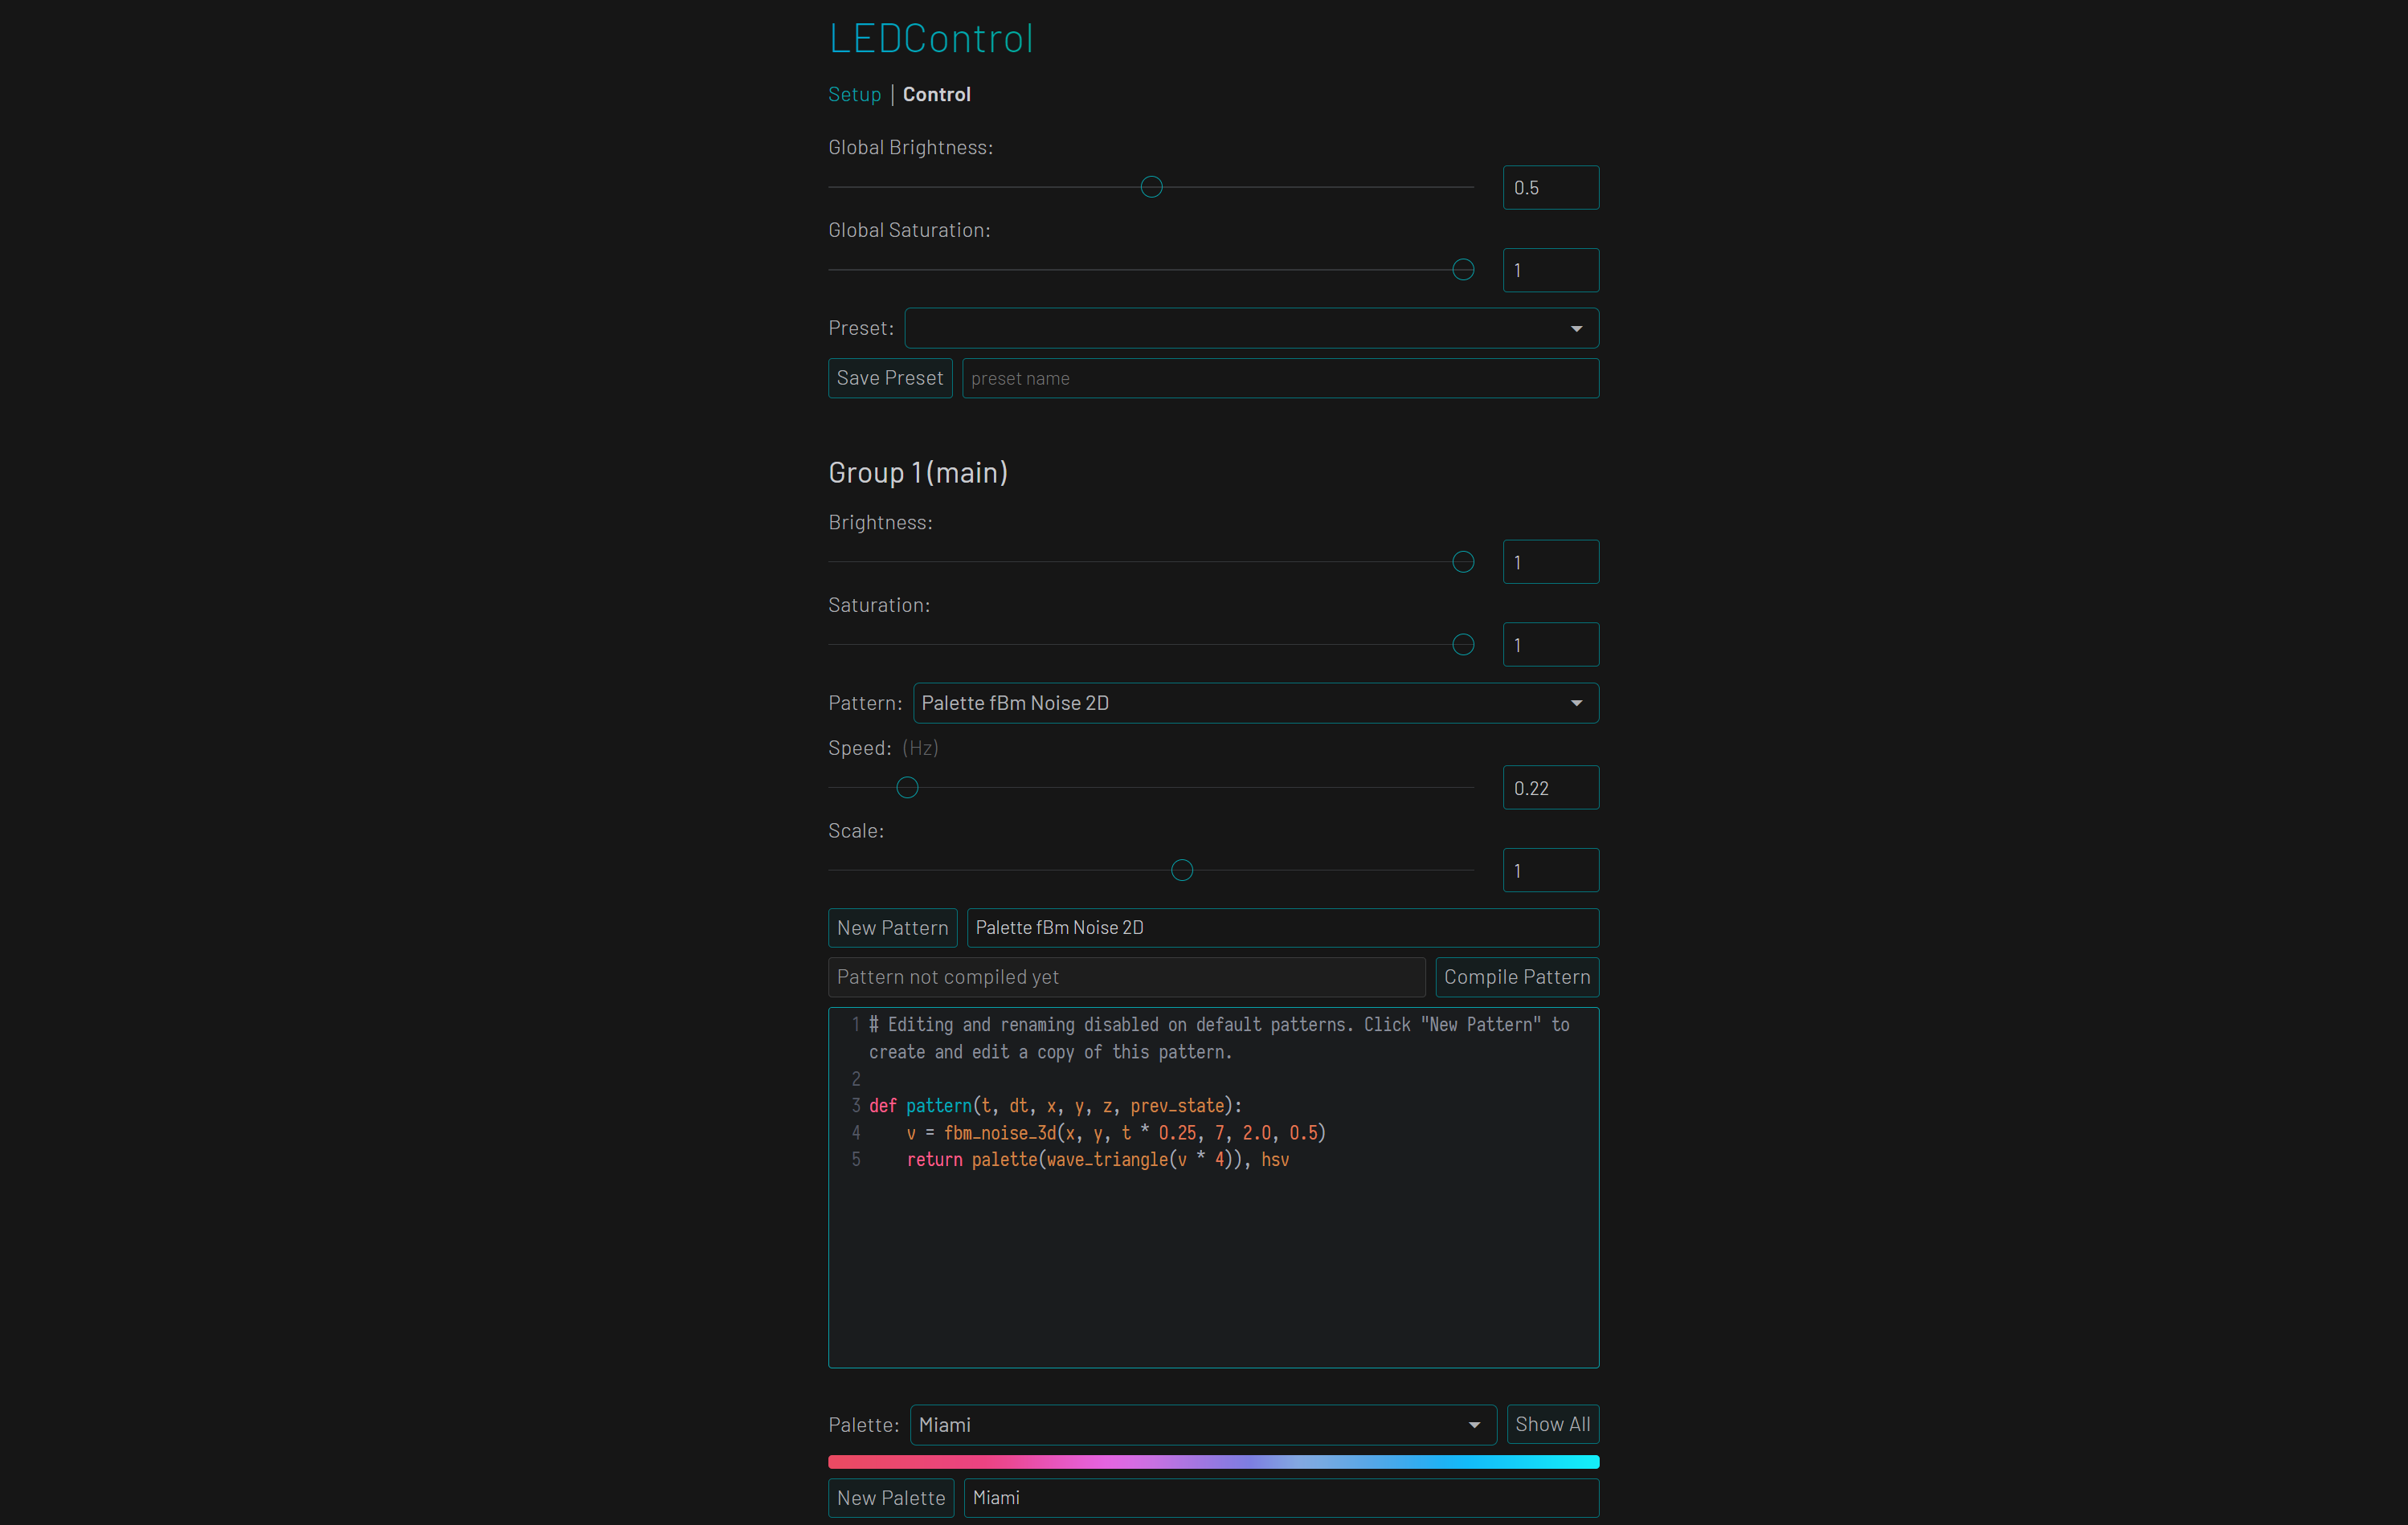Click the Global Brightness slider handle
The height and width of the screenshot is (1525, 2408).
(1151, 187)
